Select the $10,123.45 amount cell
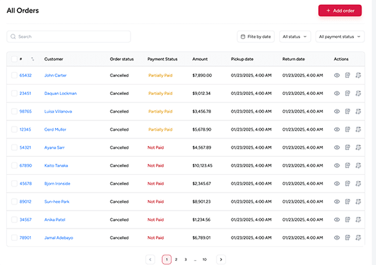 (202, 165)
